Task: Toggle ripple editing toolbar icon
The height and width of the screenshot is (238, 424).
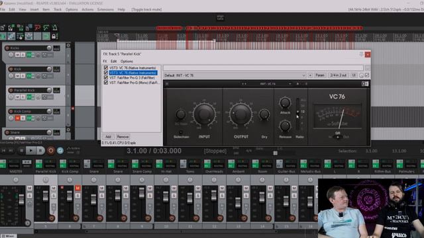Action: click(x=21, y=36)
